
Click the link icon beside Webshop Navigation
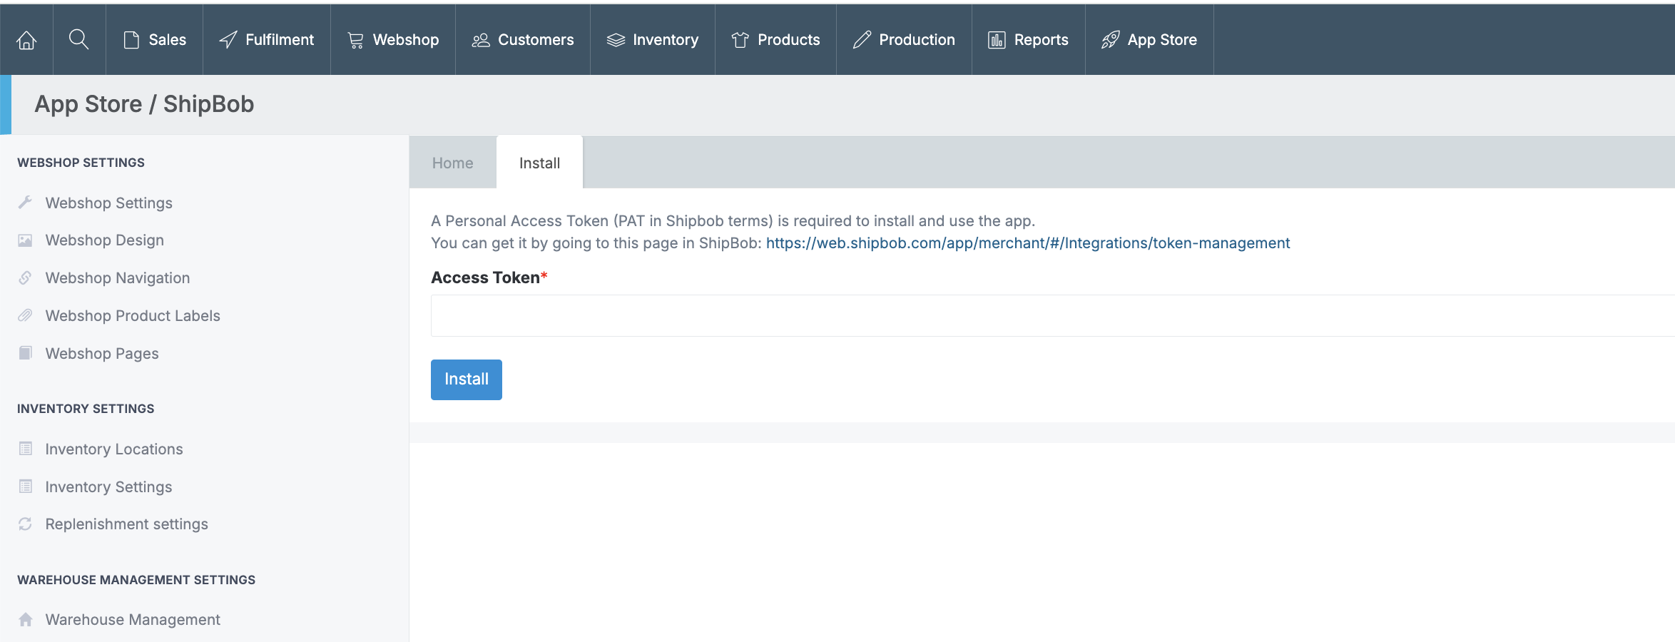pyautogui.click(x=25, y=277)
